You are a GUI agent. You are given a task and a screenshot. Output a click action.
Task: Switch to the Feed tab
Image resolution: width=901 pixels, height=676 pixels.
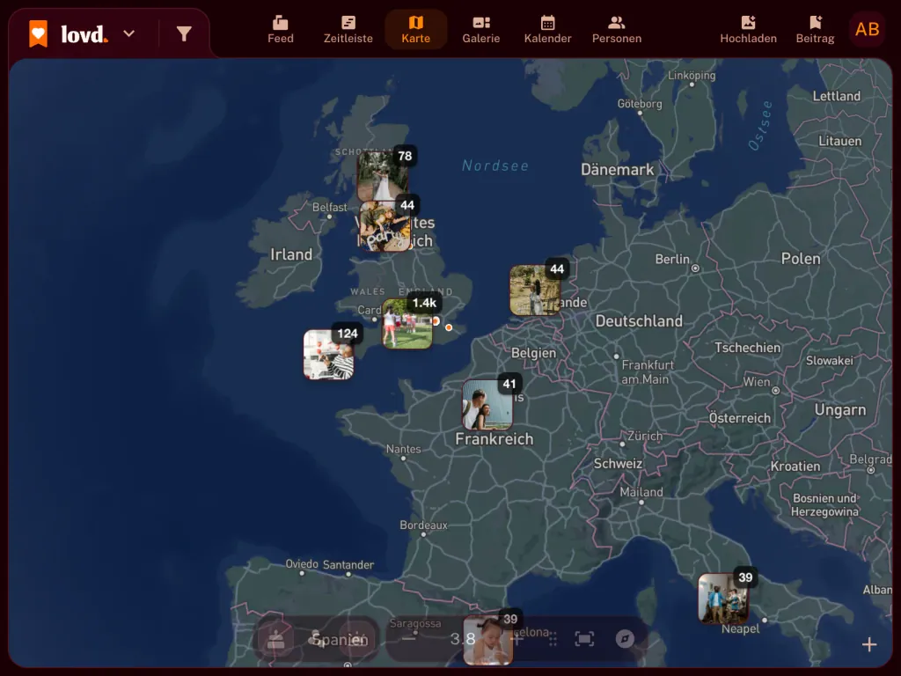281,30
